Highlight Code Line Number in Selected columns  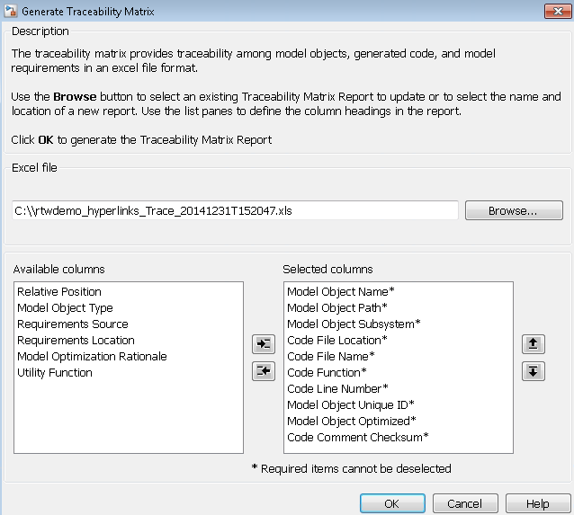coord(337,388)
